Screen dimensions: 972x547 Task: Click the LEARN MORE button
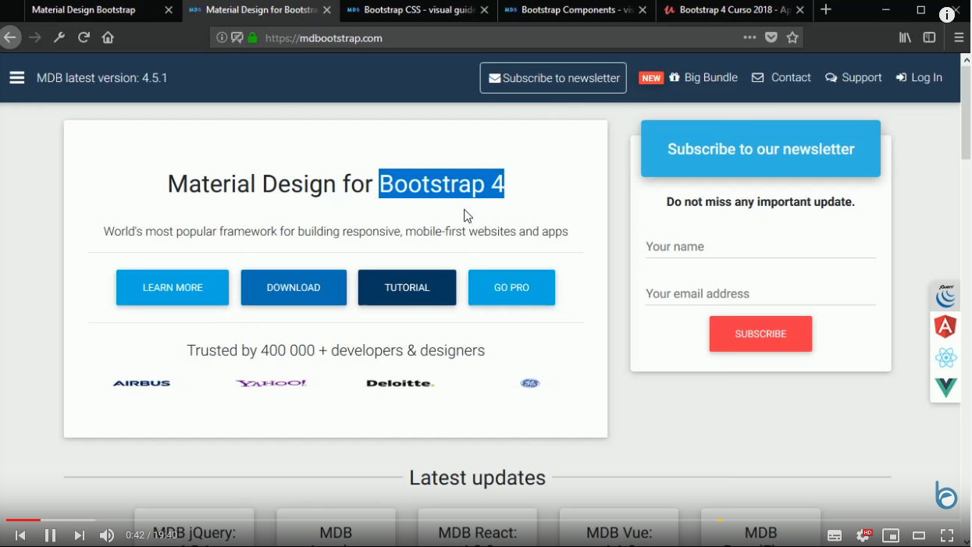173,287
